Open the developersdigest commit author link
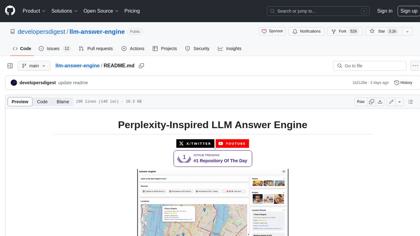The width and height of the screenshot is (420, 236). click(38, 83)
